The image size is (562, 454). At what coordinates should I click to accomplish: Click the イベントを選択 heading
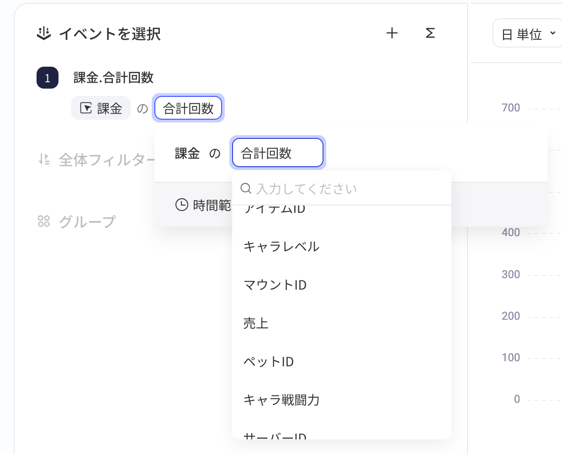110,34
